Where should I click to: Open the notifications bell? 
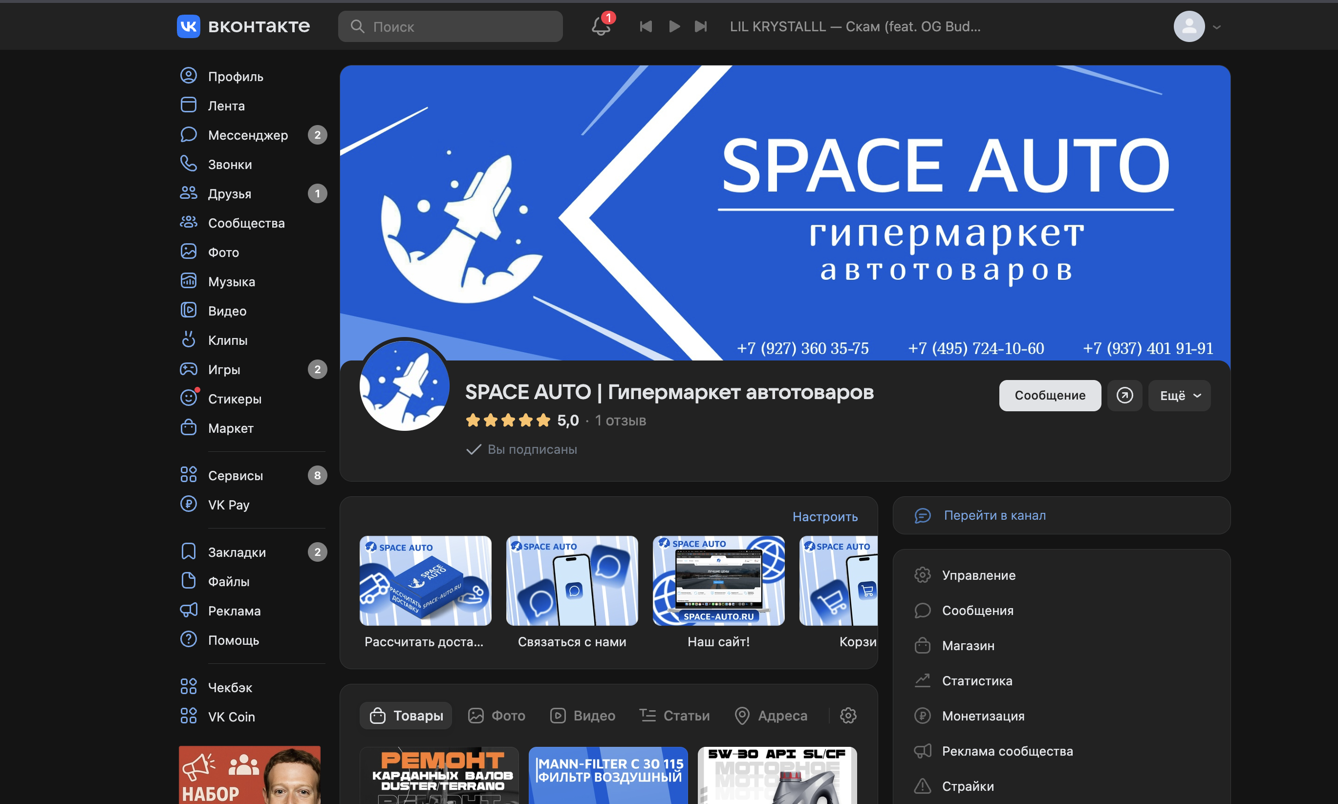pyautogui.click(x=602, y=26)
